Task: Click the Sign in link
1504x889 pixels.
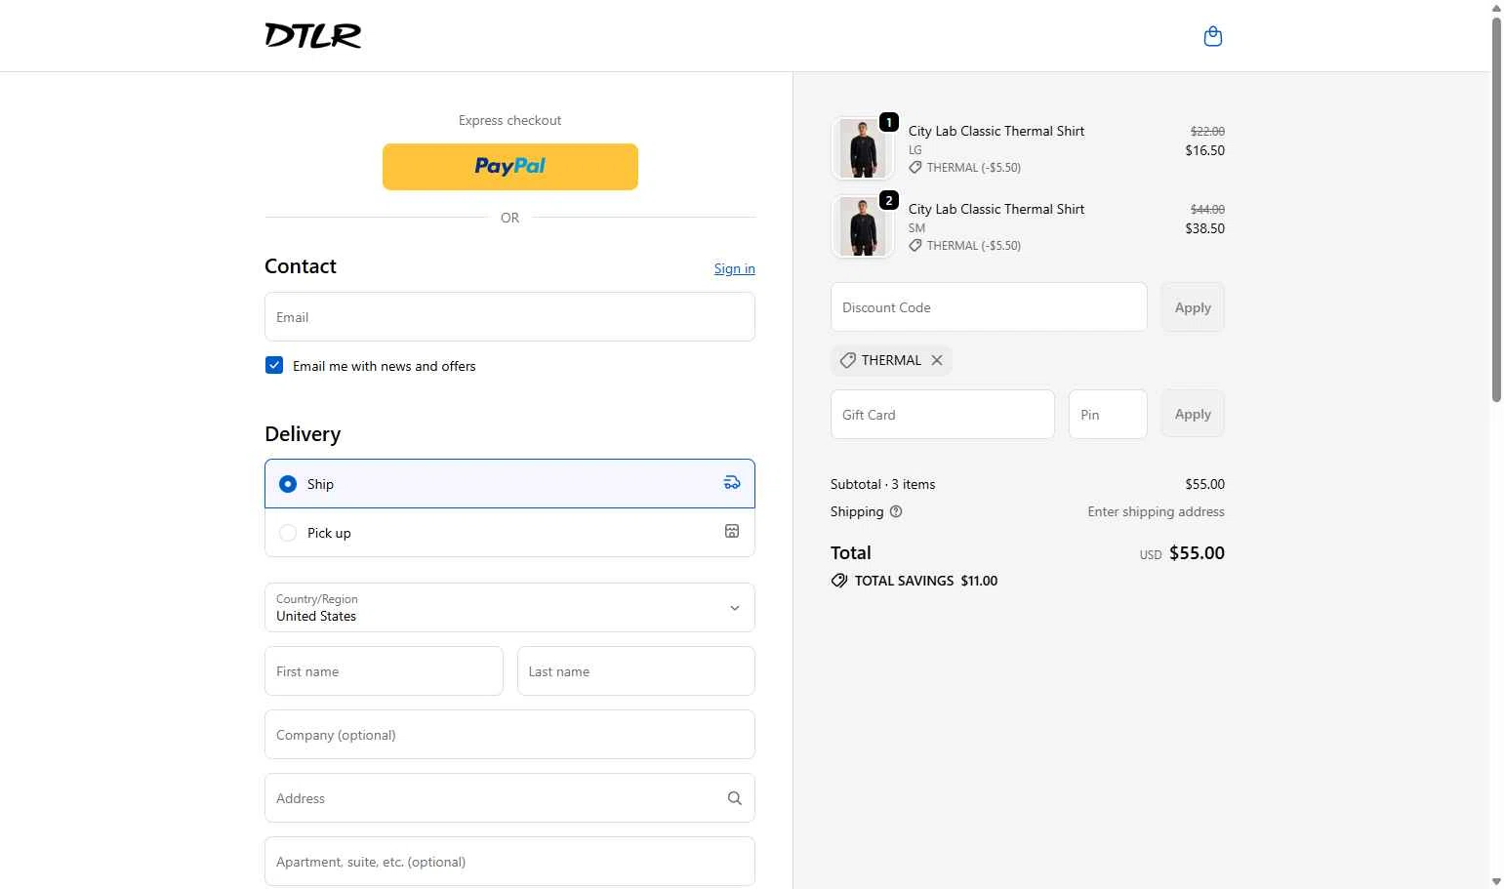Action: [735, 268]
